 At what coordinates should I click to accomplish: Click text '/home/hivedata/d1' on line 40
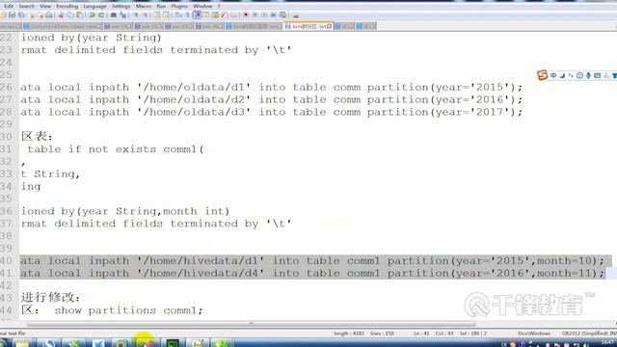[201, 261]
